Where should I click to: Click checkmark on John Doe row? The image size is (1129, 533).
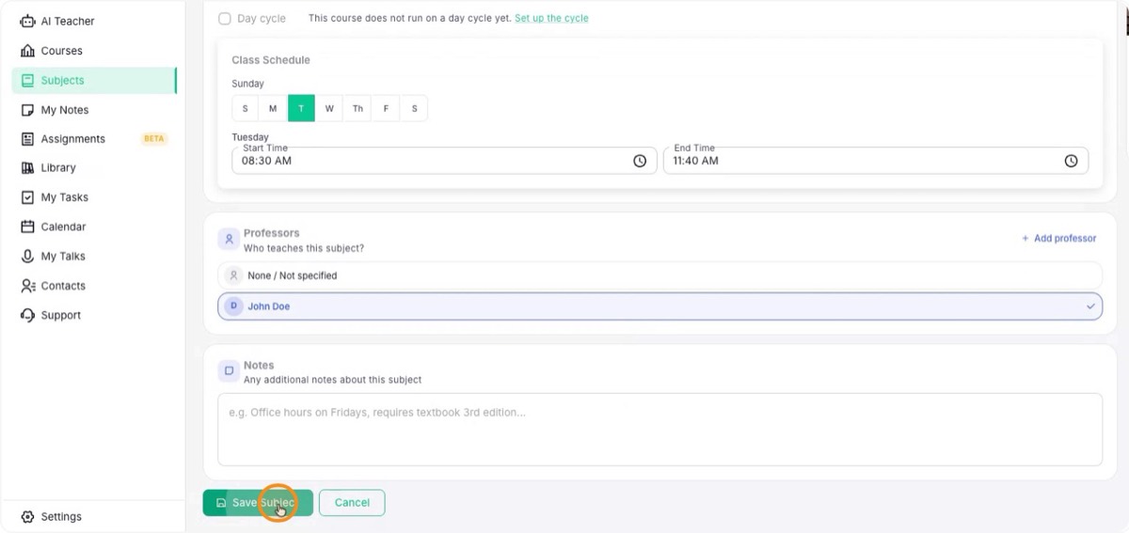coord(1090,306)
